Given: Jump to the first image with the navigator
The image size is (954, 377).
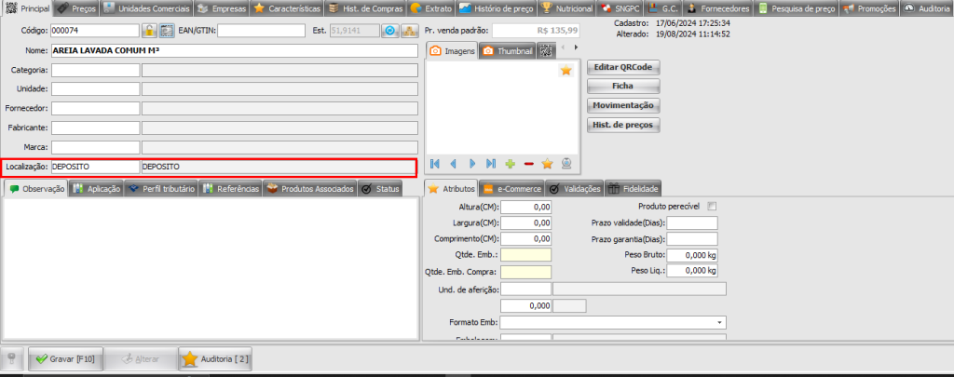Looking at the screenshot, I should point(435,164).
